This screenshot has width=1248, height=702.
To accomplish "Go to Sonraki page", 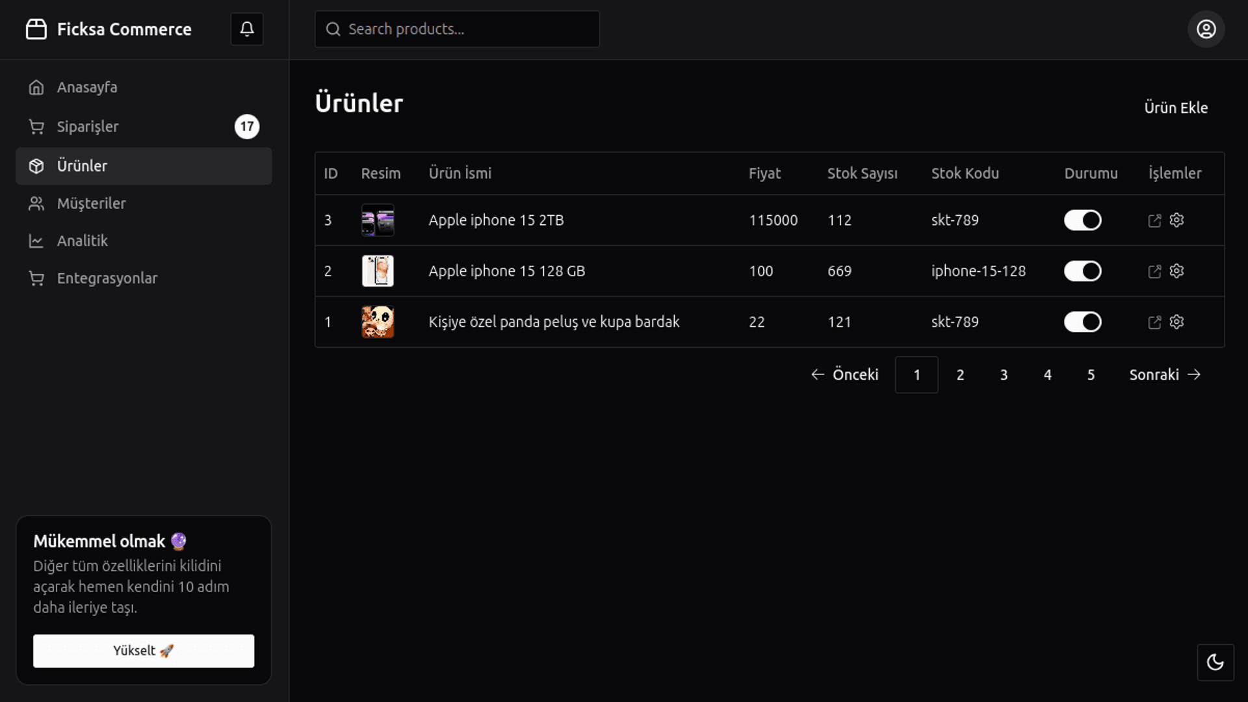I will coord(1164,375).
